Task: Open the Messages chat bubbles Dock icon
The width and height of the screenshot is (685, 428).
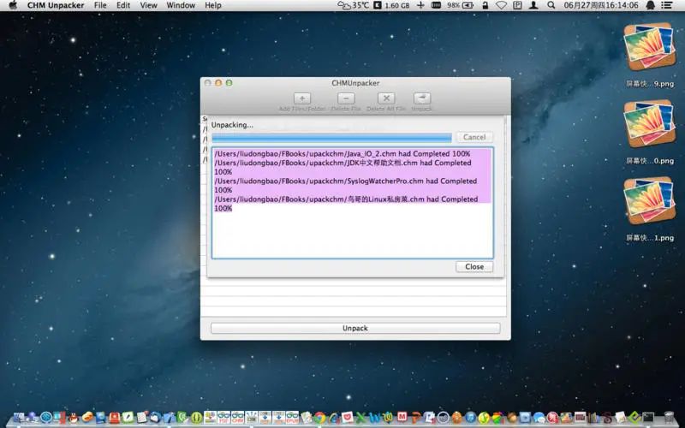Action: pyautogui.click(x=539, y=418)
